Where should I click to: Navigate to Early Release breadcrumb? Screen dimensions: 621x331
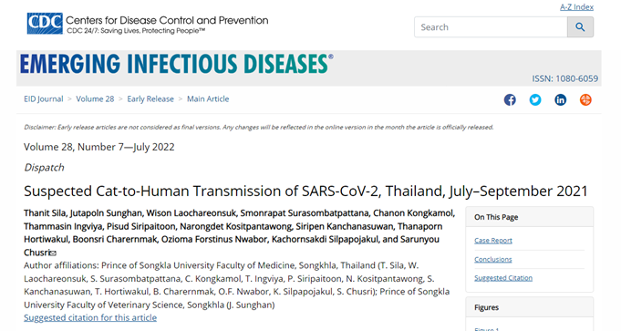tap(150, 99)
